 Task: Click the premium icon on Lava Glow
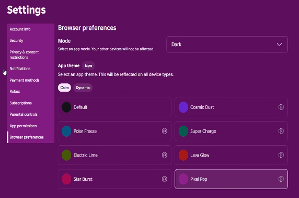(281, 155)
